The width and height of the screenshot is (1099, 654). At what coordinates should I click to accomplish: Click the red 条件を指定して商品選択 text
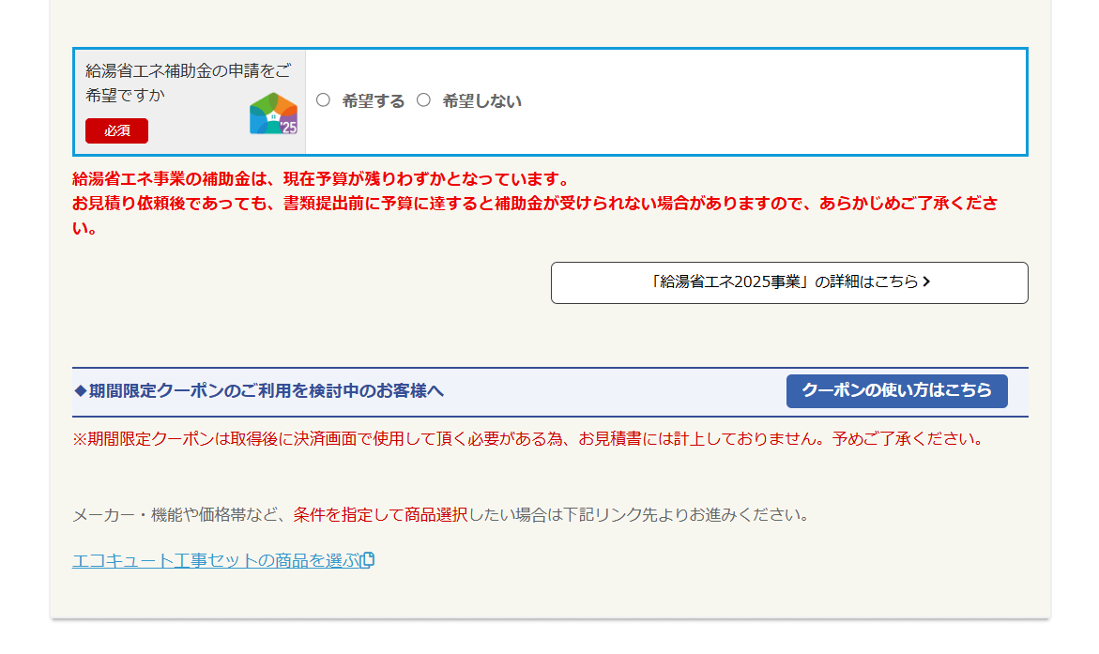coord(380,515)
